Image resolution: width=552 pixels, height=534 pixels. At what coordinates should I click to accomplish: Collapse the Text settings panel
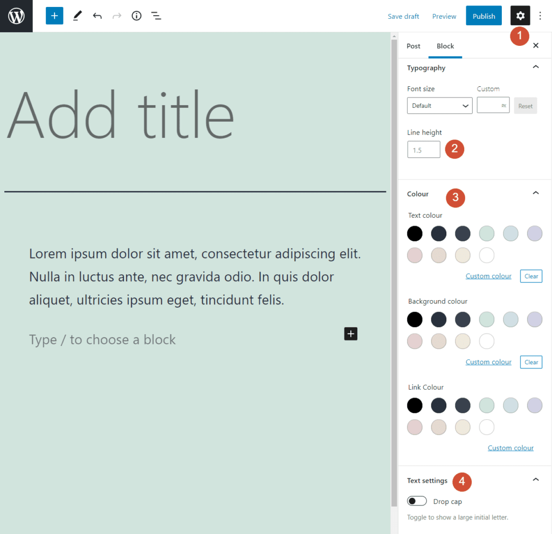click(536, 478)
